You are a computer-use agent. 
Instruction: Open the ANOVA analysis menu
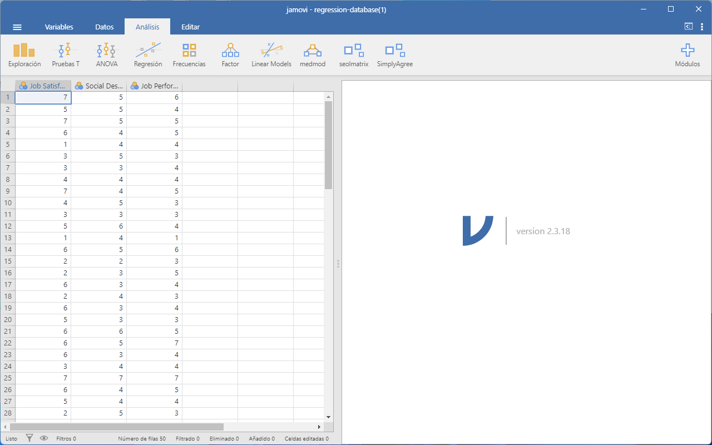(x=107, y=55)
